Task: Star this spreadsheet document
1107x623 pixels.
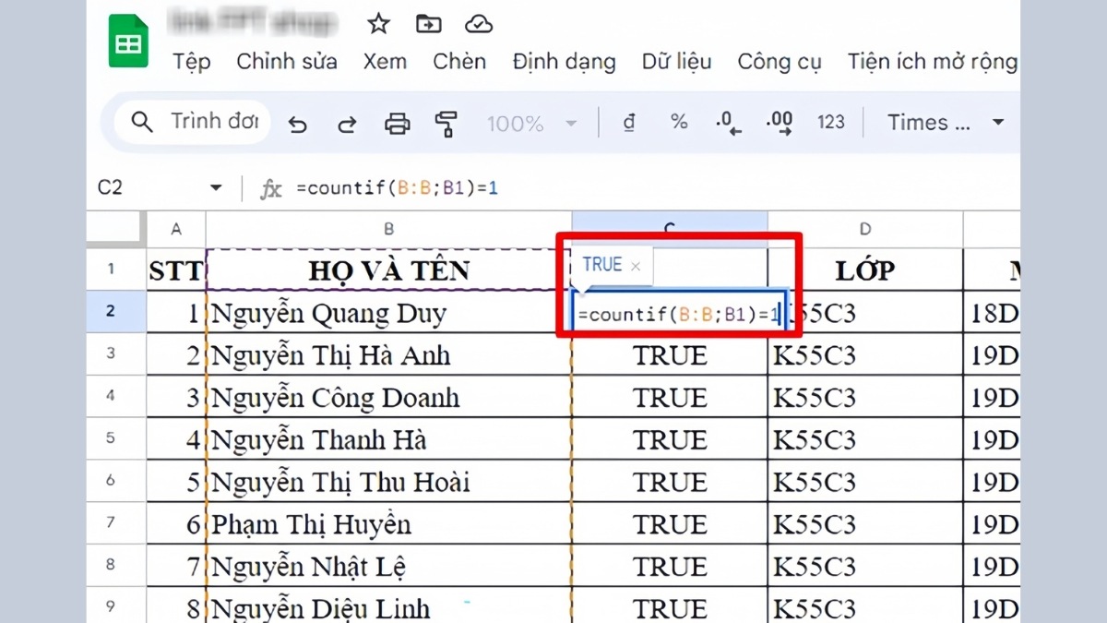Action: tap(377, 23)
